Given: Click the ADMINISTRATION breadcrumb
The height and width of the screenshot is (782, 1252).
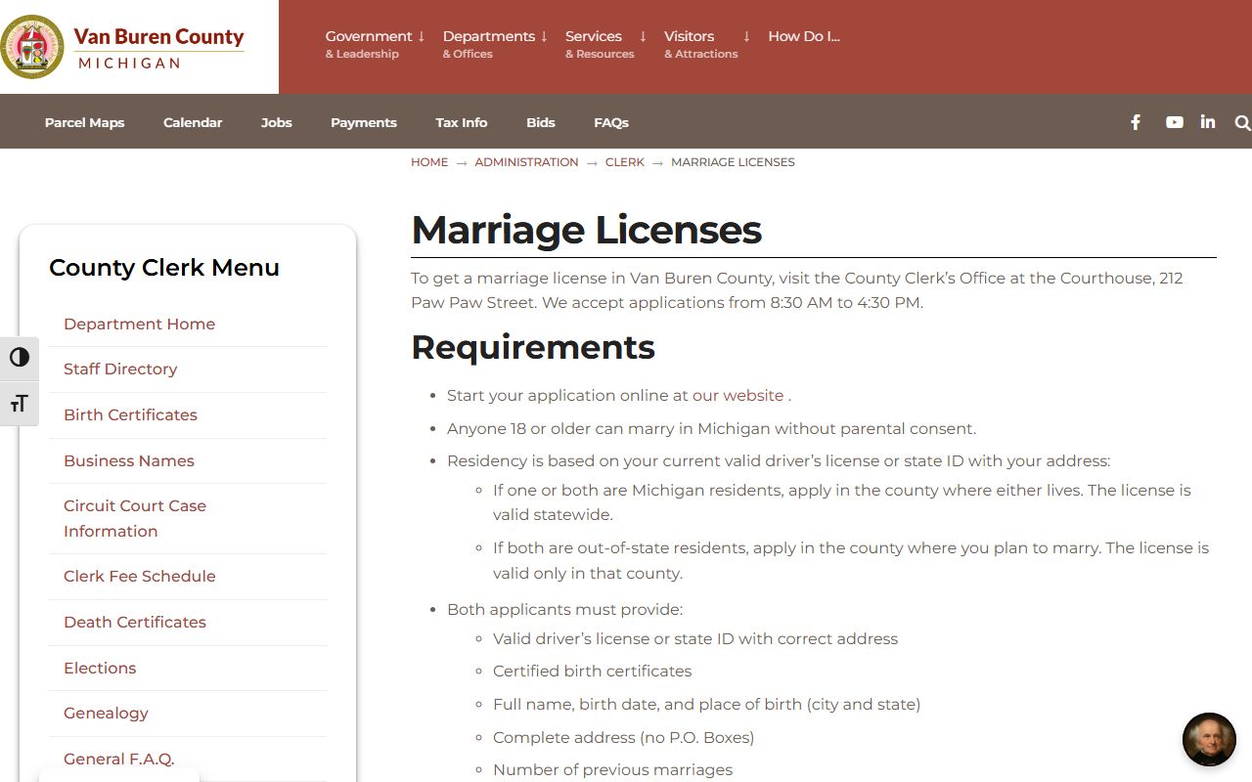Looking at the screenshot, I should coord(526,162).
